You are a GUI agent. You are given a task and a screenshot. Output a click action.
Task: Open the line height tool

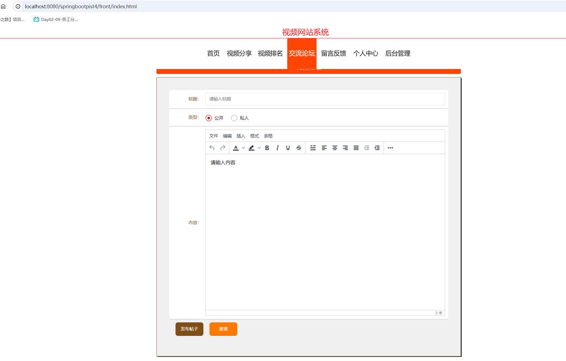[313, 148]
